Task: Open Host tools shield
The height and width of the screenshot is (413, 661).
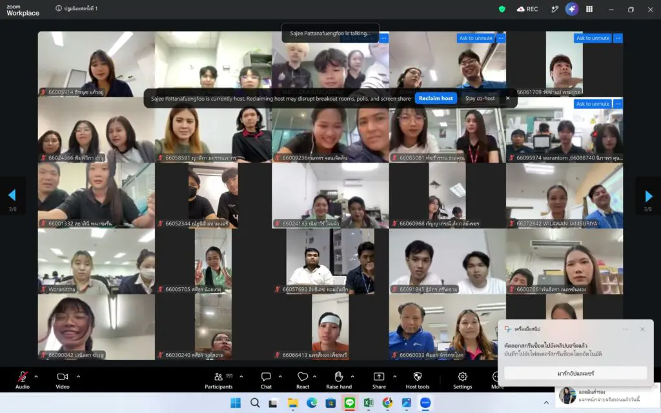Action: point(418,379)
